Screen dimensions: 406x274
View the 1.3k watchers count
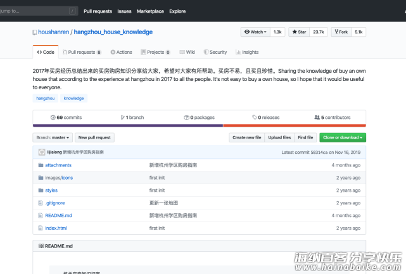277,32
